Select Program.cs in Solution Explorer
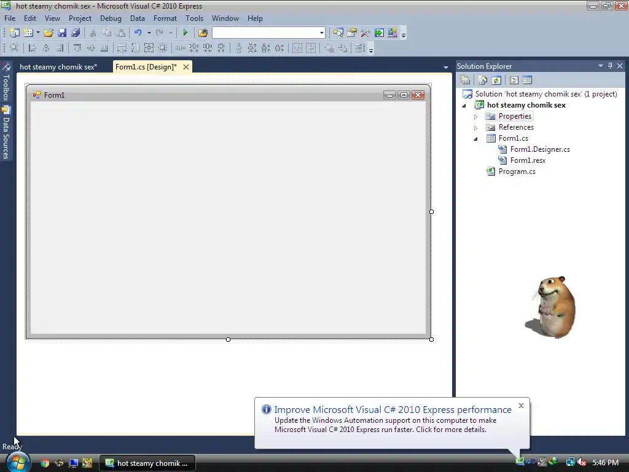This screenshot has width=629, height=472. (517, 171)
